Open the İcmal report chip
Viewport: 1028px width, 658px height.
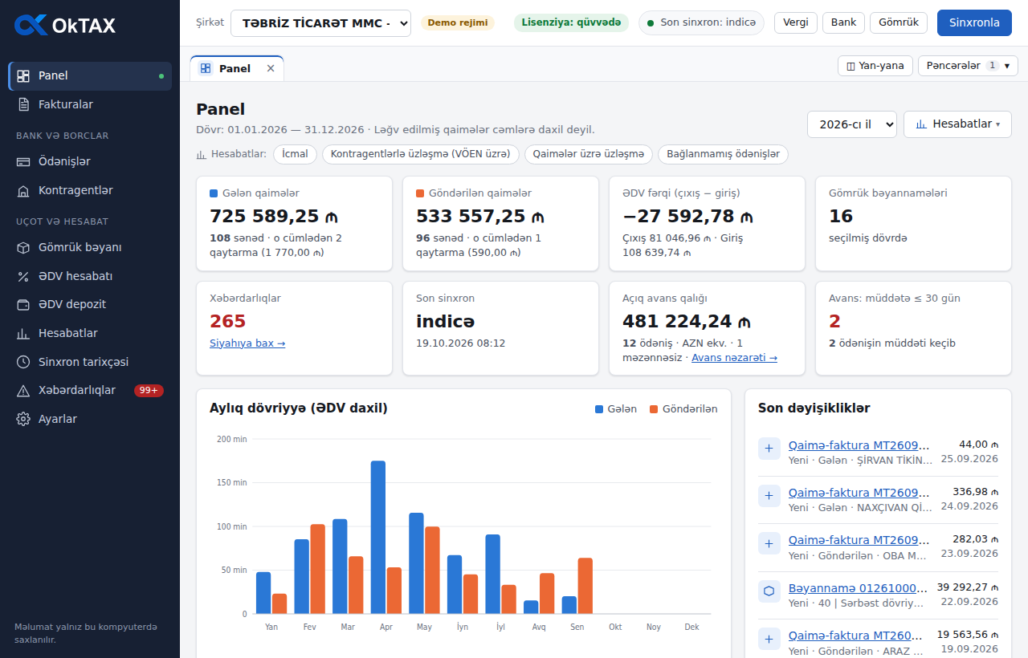(295, 154)
